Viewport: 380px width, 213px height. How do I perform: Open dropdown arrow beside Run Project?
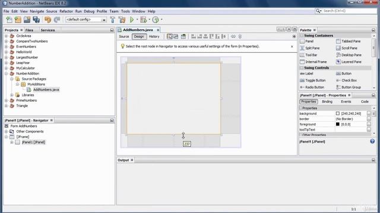(137, 20)
